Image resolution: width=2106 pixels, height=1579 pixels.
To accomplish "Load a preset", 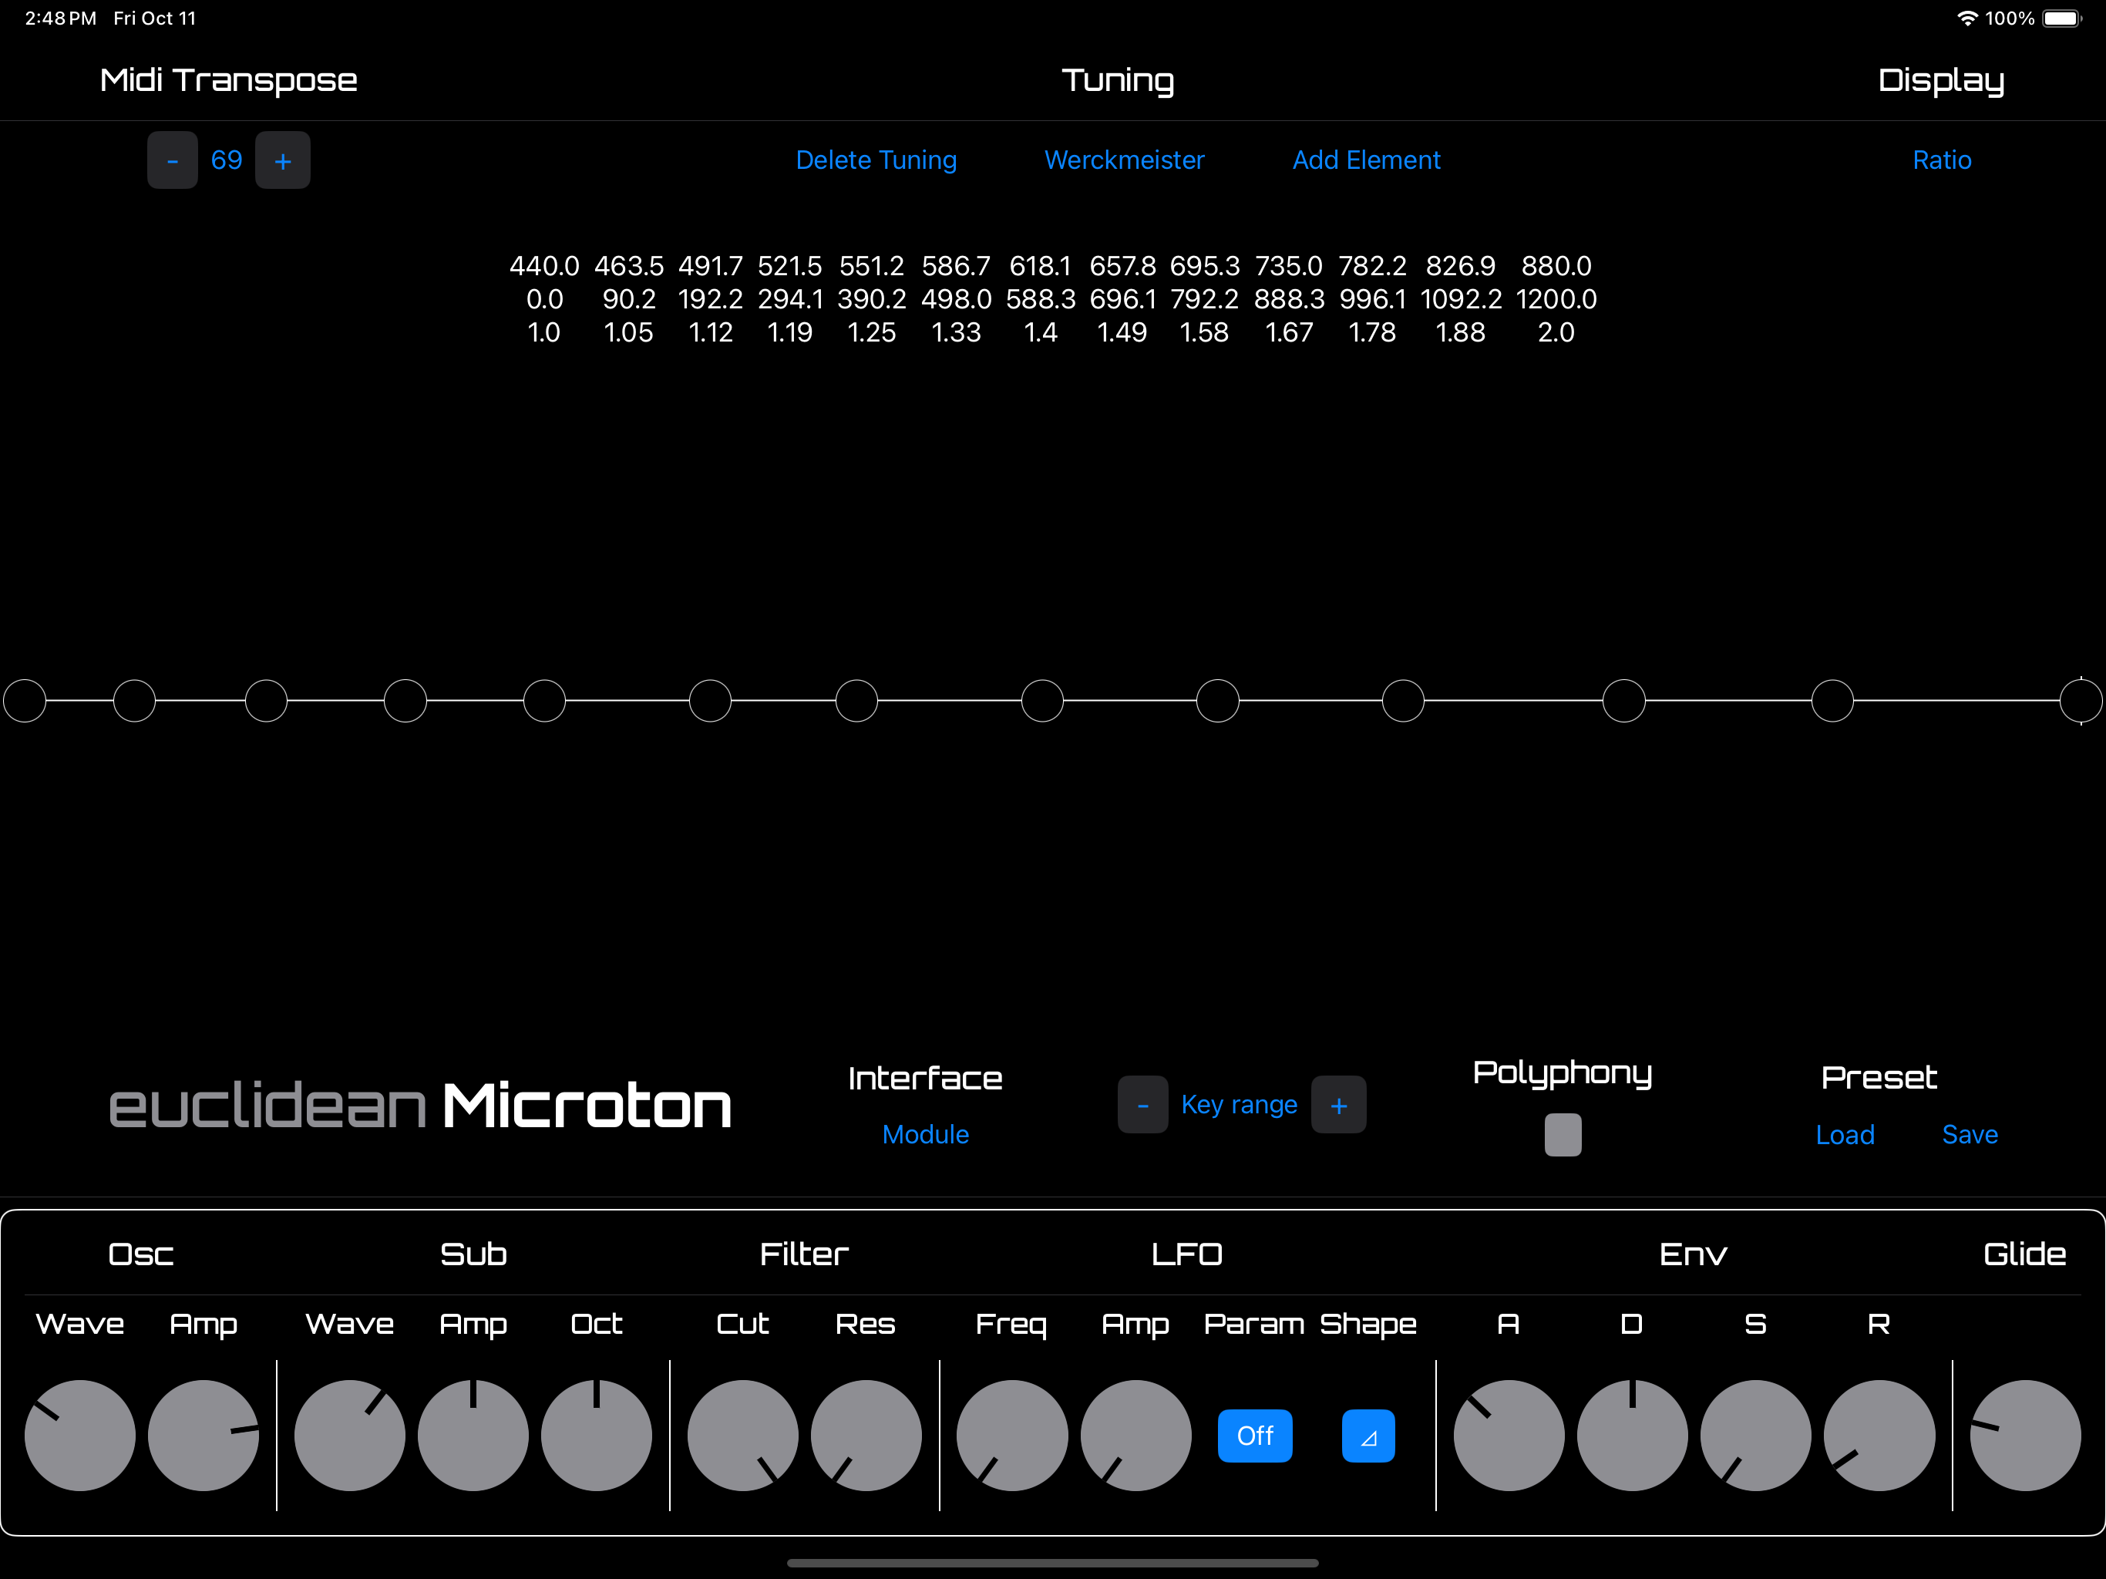I will [1845, 1134].
